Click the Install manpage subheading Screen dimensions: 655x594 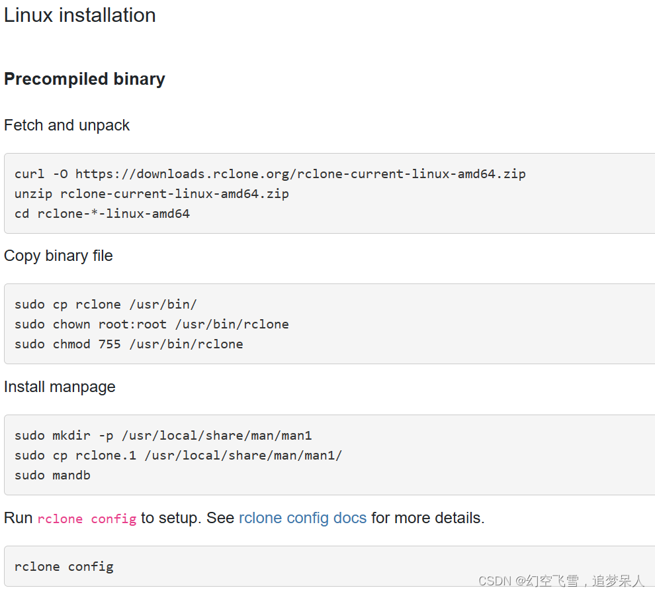60,387
